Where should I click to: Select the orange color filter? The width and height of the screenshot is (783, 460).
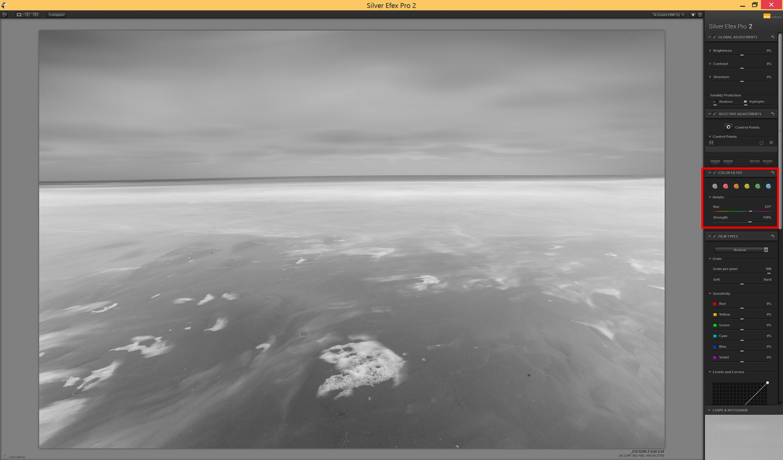tap(737, 186)
